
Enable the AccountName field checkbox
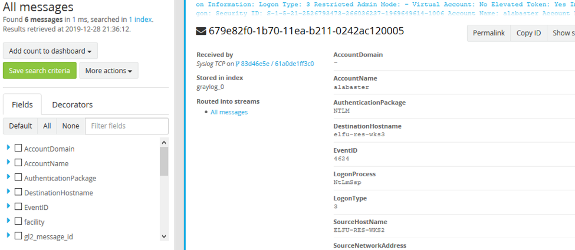click(x=18, y=163)
